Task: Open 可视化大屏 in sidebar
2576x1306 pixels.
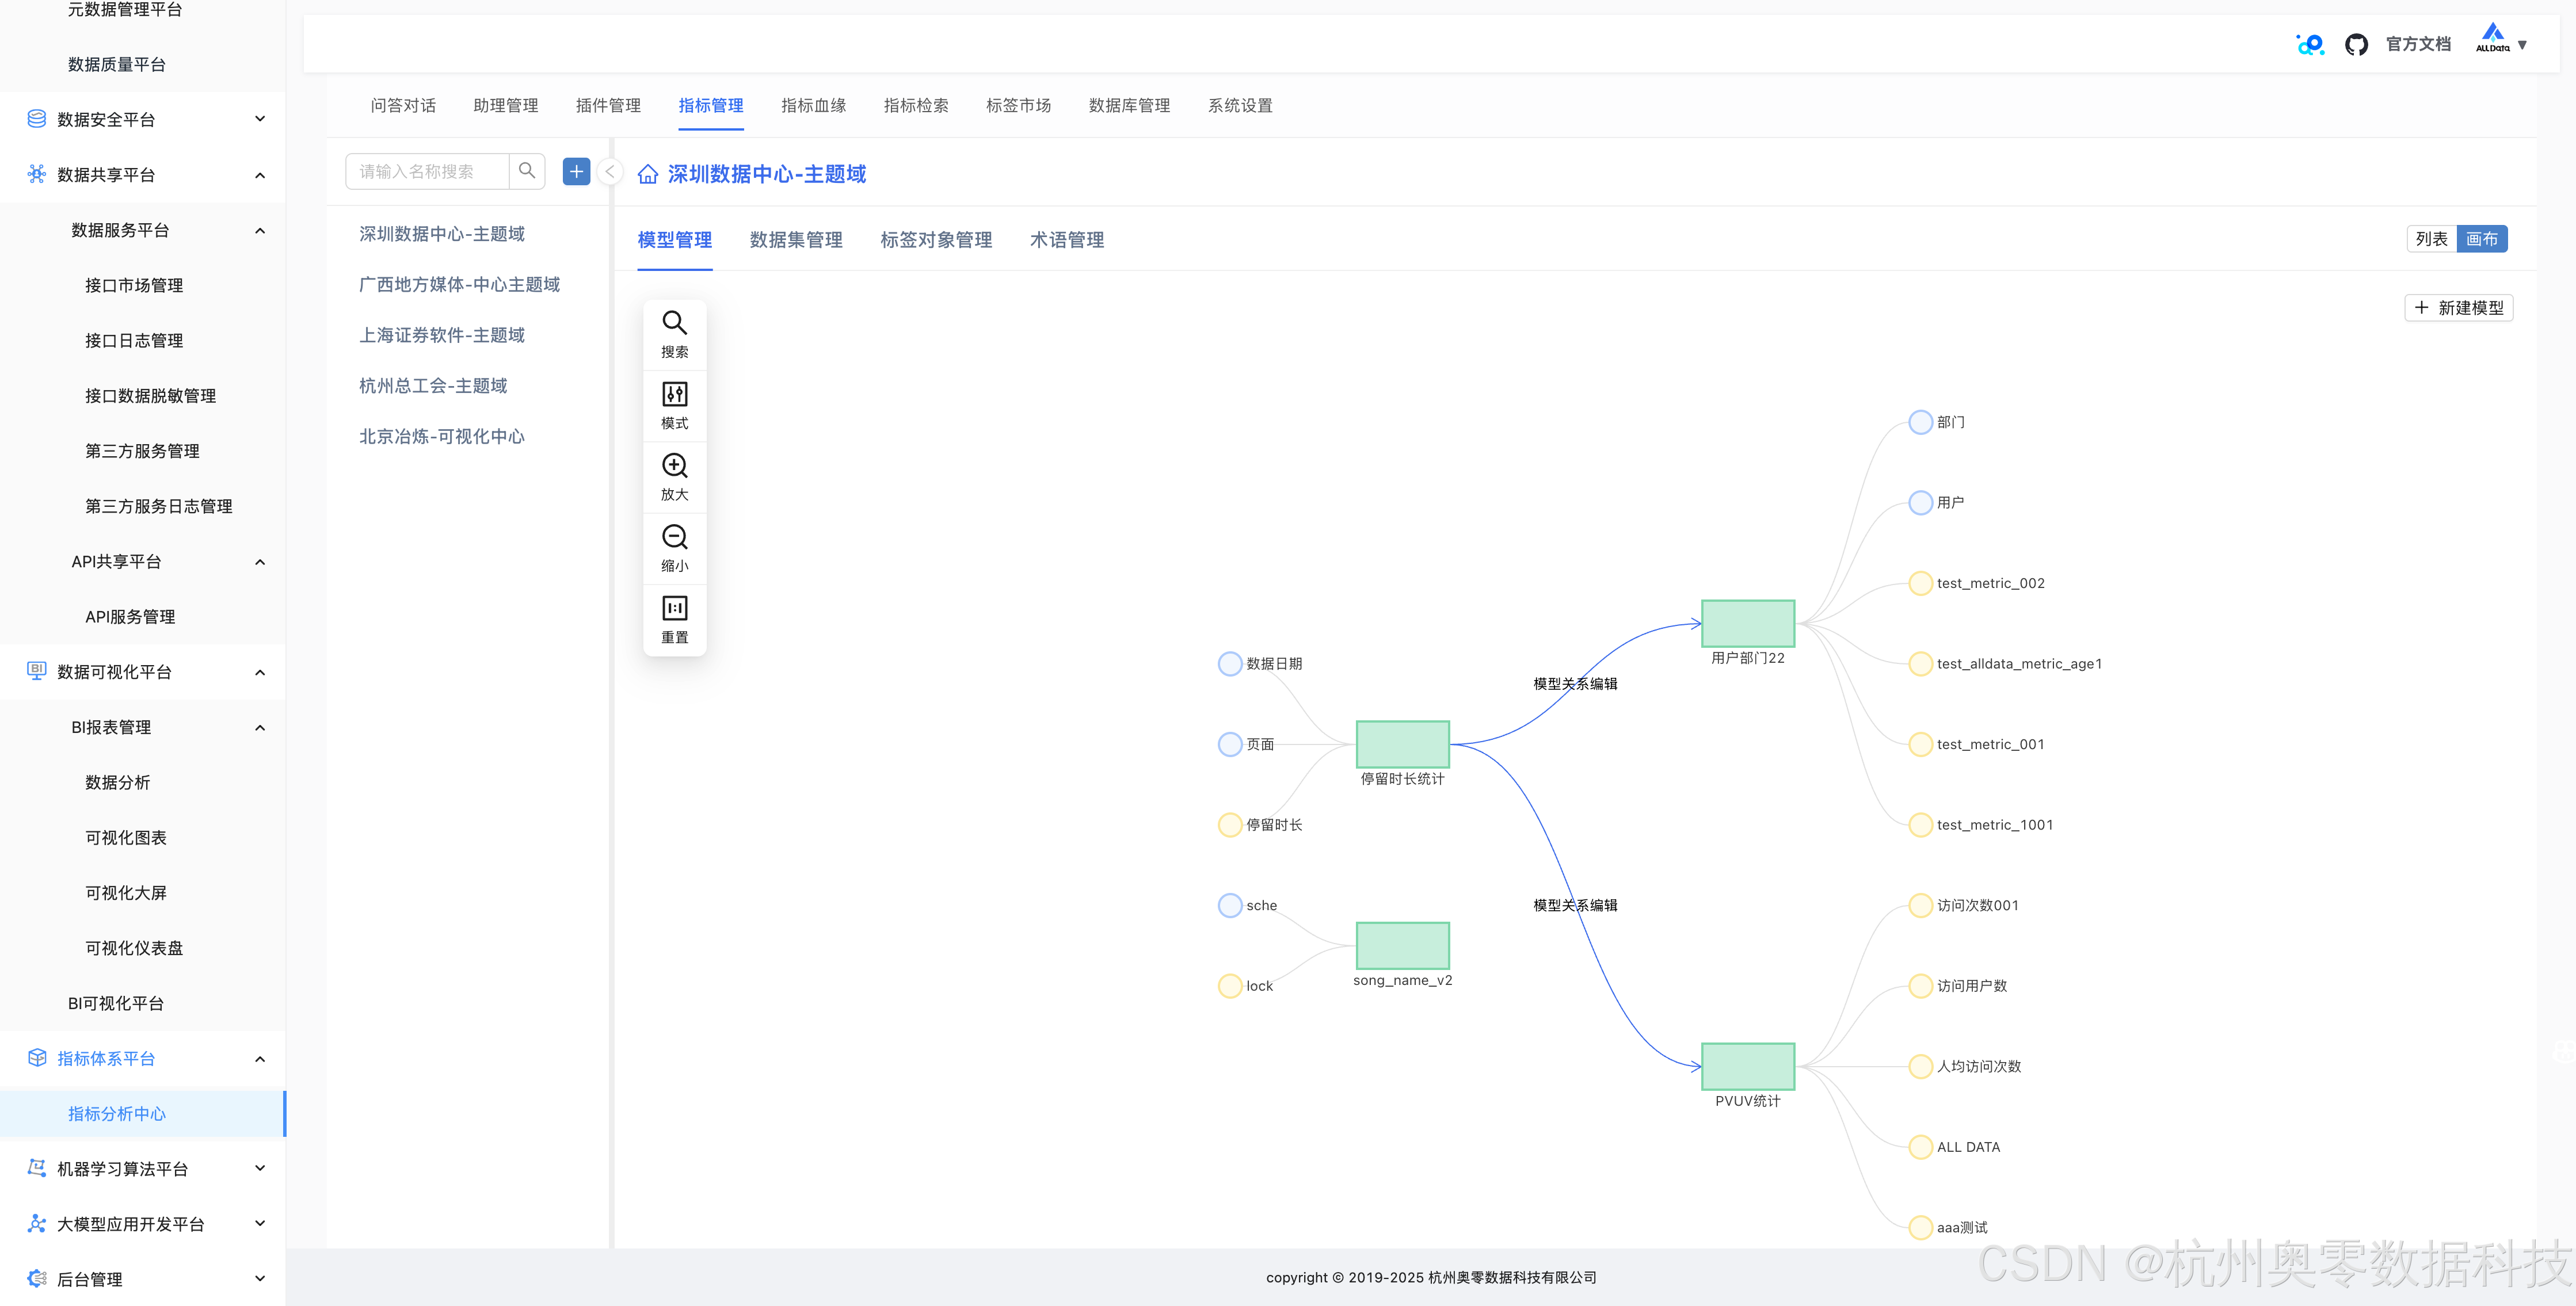Action: tap(126, 892)
